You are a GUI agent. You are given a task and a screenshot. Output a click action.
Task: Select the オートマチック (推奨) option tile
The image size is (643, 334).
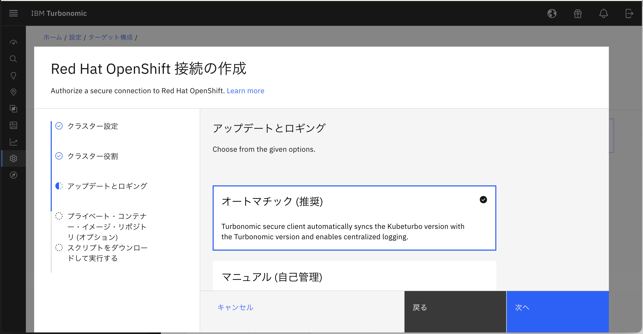tap(354, 218)
